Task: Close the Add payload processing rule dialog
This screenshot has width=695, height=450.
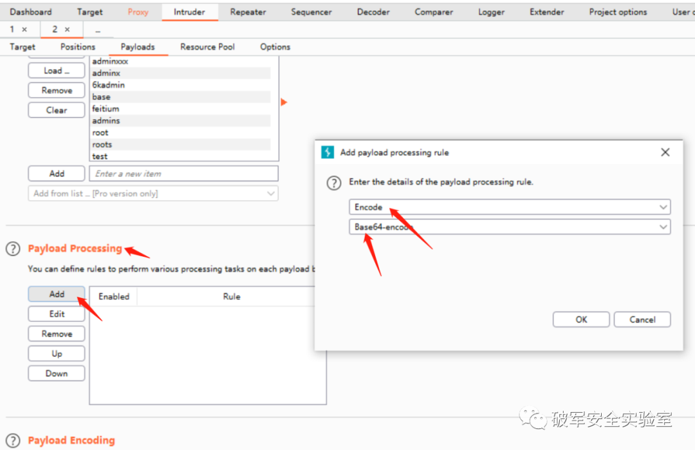Action: click(665, 153)
